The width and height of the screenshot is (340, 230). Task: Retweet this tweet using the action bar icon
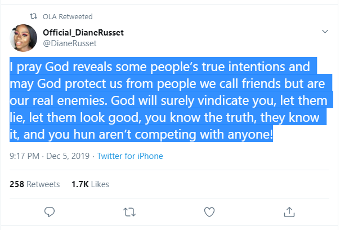click(x=129, y=212)
